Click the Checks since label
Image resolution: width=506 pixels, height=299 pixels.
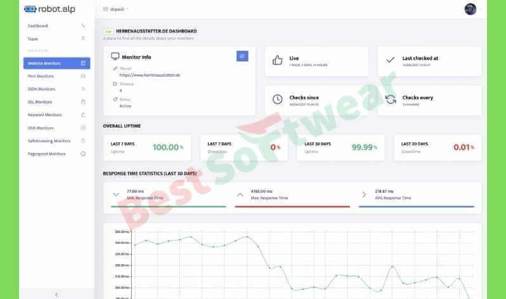304,98
